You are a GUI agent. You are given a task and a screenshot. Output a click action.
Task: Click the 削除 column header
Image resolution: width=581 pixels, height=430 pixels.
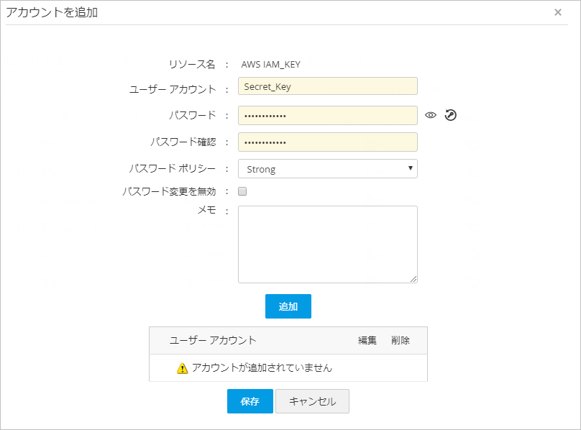tap(401, 341)
